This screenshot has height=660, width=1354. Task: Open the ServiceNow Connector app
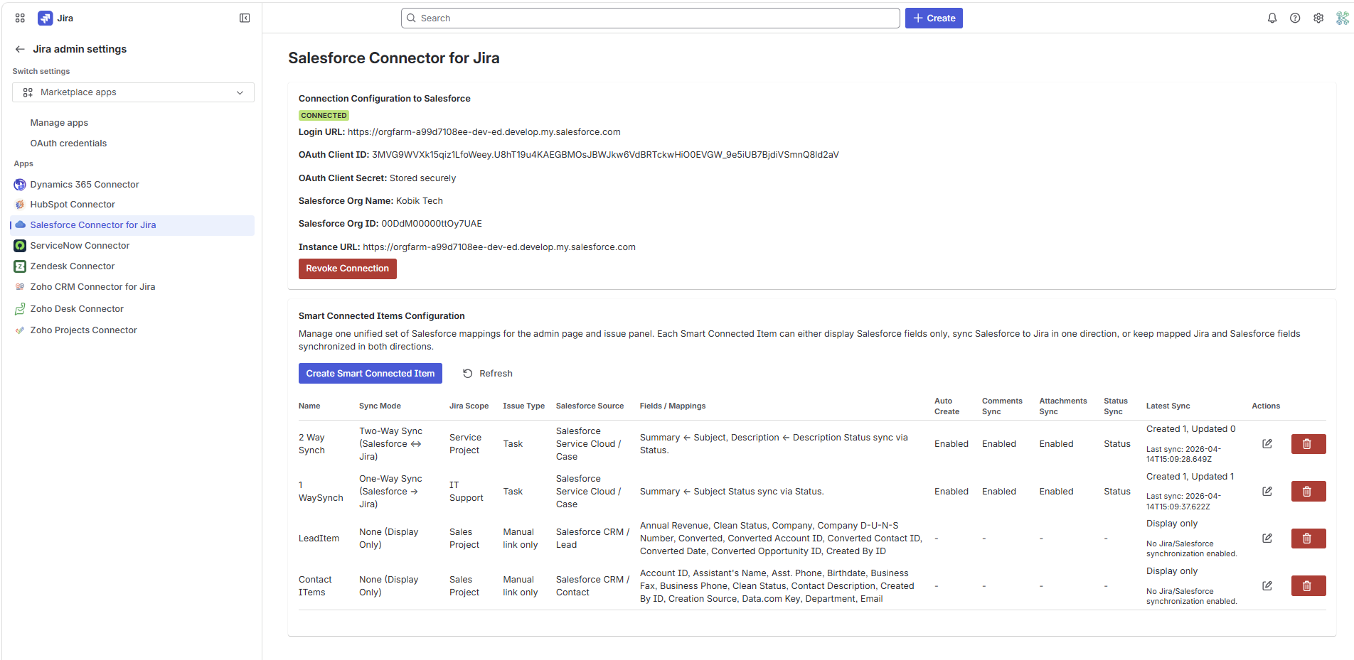point(80,246)
